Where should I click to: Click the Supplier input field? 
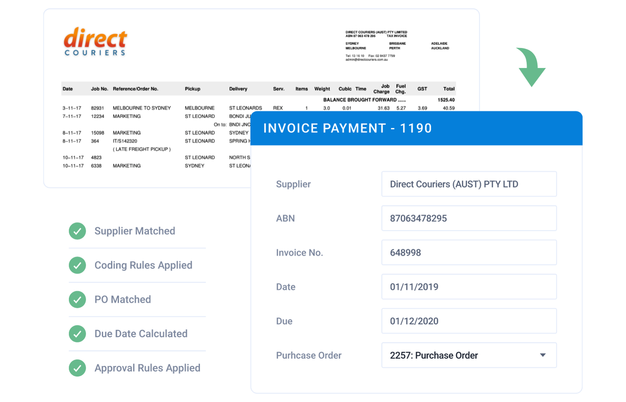(x=469, y=184)
